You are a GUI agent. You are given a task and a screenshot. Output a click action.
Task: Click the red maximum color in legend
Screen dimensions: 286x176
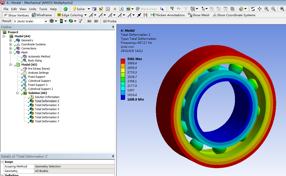tap(123, 61)
